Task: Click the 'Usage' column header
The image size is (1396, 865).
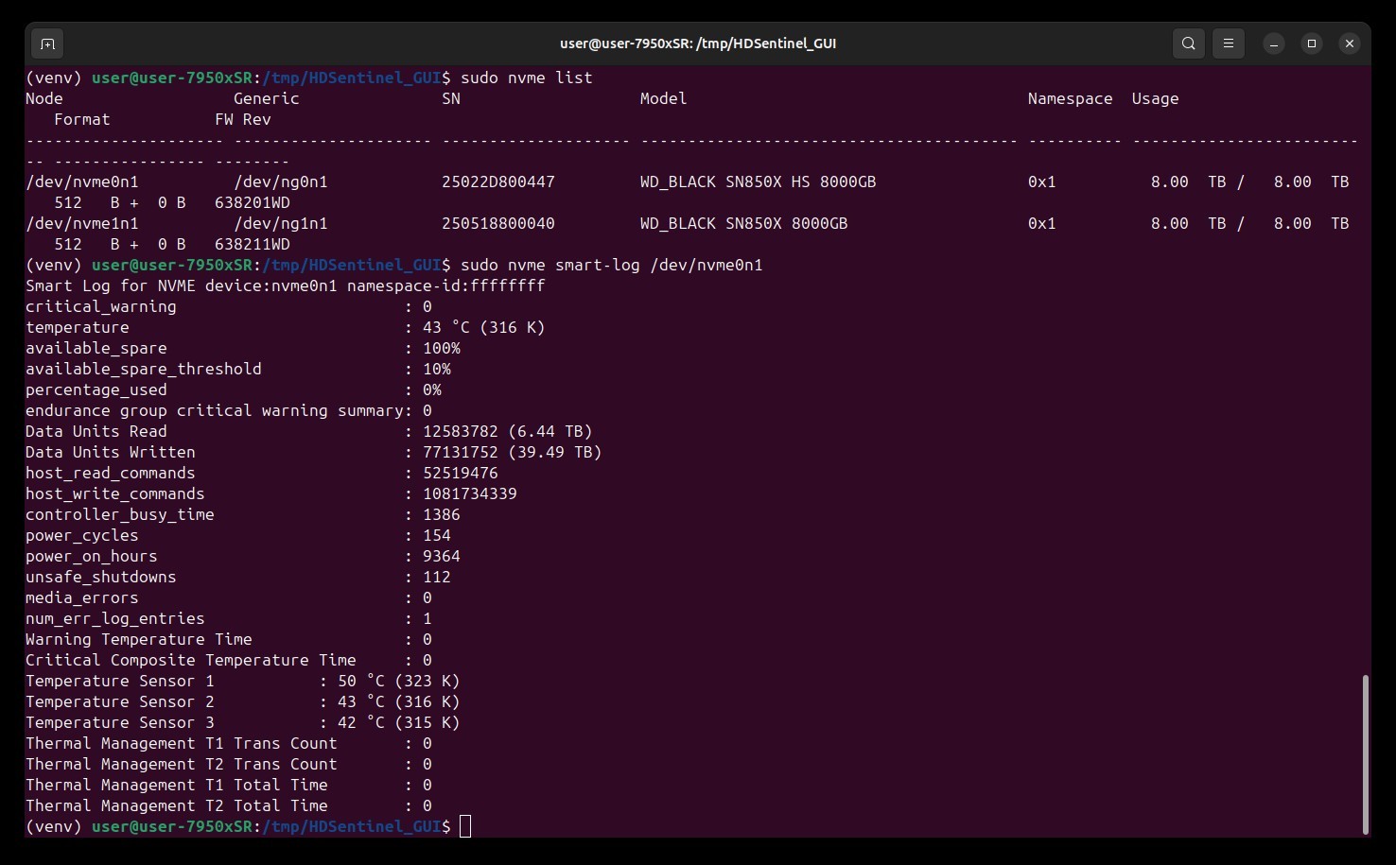Action: pos(1156,98)
